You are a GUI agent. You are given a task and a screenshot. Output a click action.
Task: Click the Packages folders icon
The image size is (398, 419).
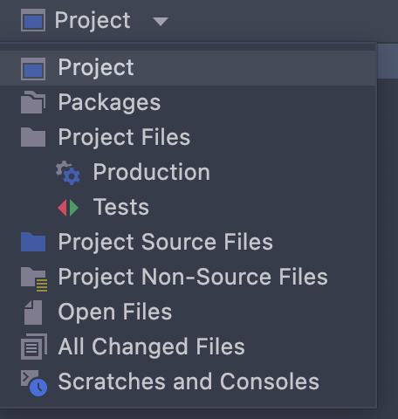(x=33, y=102)
